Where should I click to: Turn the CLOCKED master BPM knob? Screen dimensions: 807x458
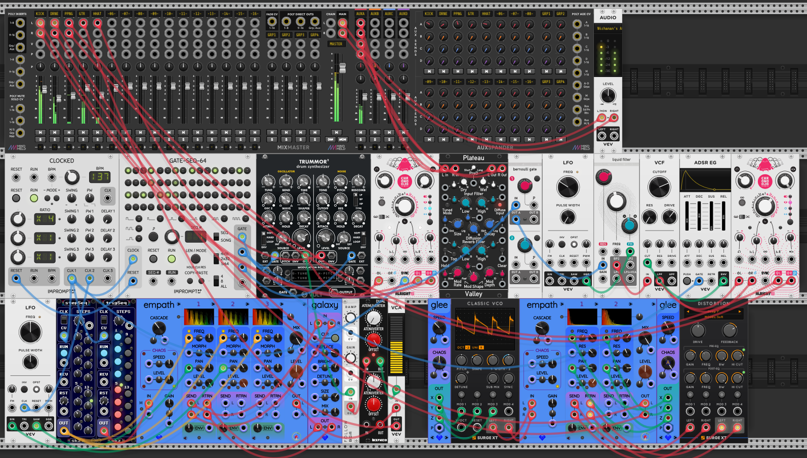point(71,177)
